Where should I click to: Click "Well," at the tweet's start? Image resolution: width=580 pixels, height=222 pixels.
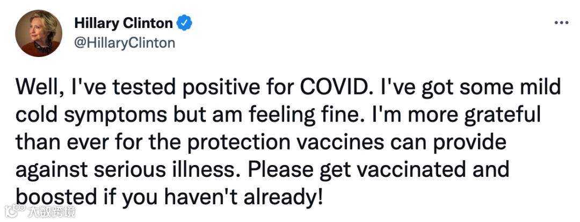pyautogui.click(x=33, y=87)
